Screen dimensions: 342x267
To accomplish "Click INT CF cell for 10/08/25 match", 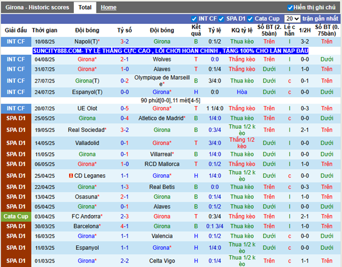I will (x=16, y=42).
